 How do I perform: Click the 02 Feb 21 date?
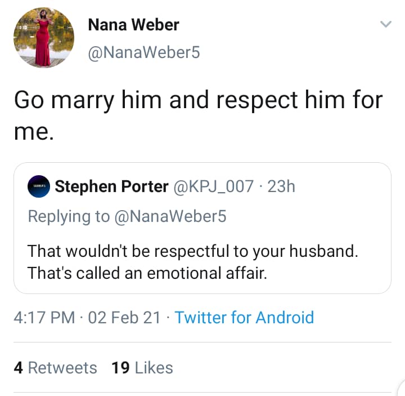124,317
